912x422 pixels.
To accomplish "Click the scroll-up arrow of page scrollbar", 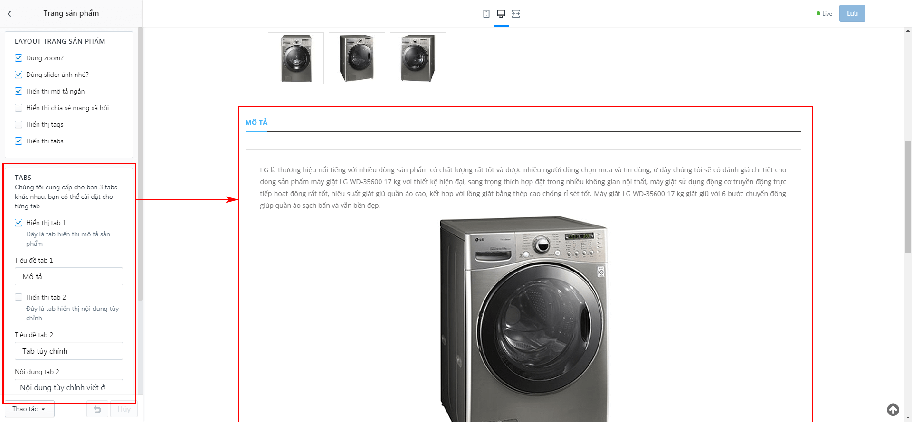I will coord(908,31).
